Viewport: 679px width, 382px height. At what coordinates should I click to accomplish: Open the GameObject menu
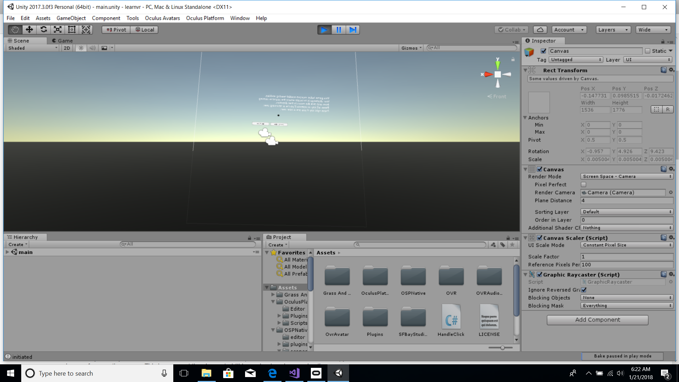pyautogui.click(x=71, y=18)
